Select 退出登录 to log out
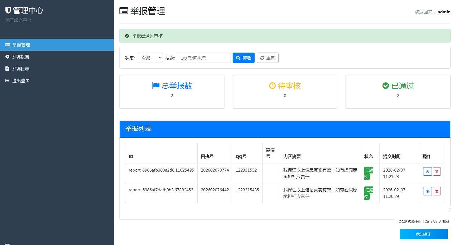Screen dimensions: 456x245 pos(21,80)
